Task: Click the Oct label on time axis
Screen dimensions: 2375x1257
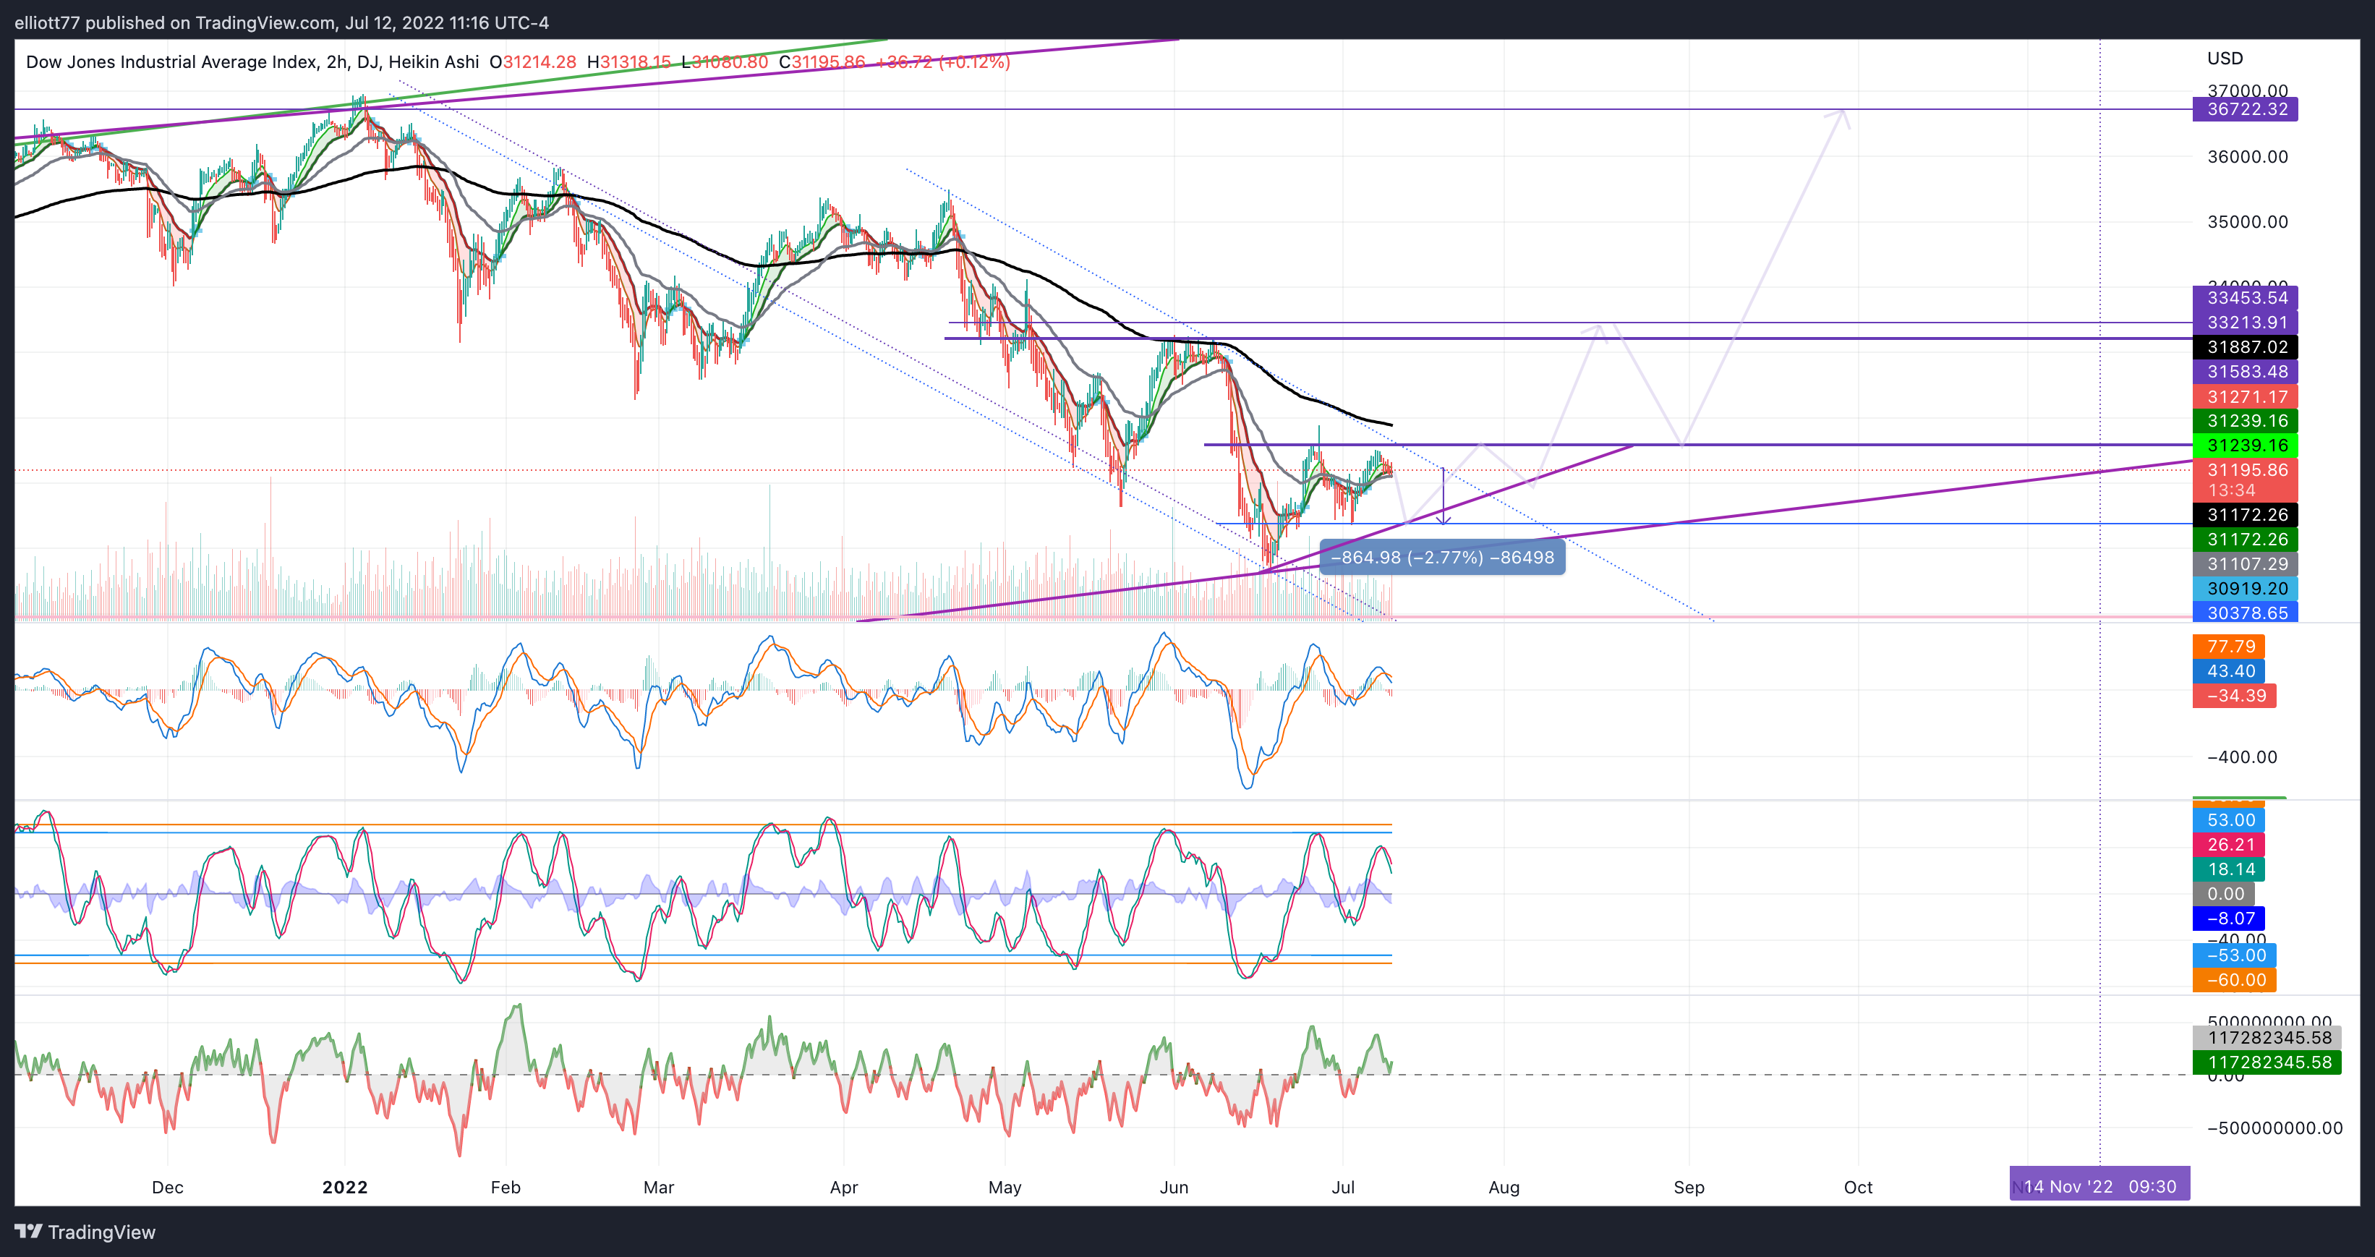Action: (1858, 1187)
